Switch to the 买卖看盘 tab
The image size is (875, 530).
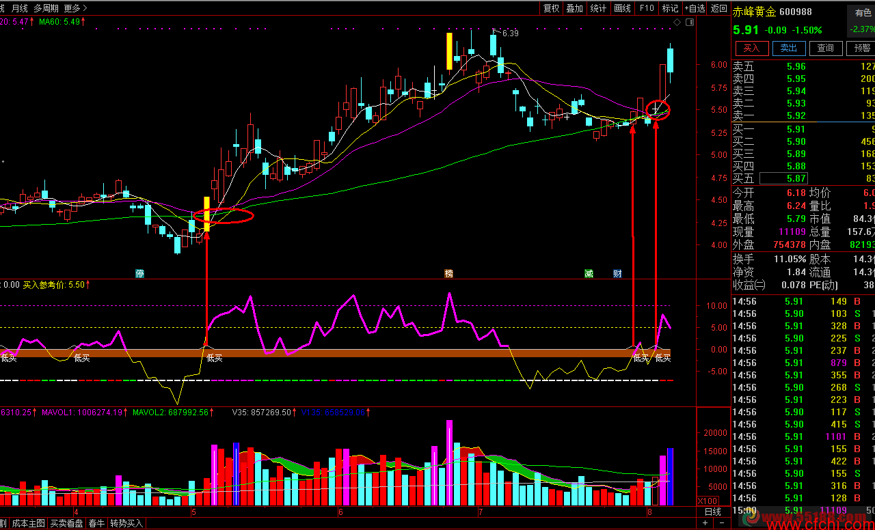click(x=66, y=523)
